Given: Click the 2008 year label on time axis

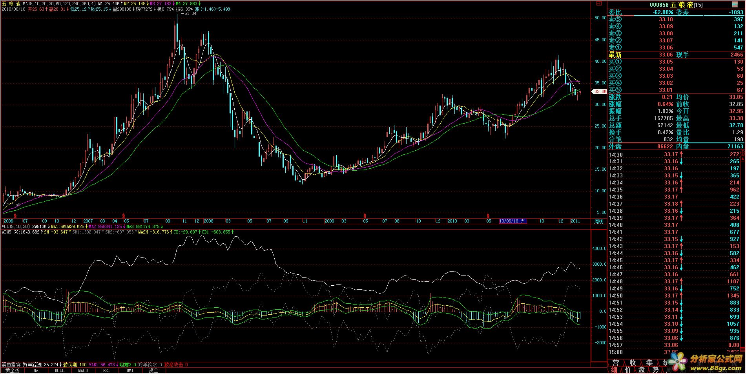Looking at the screenshot, I should (x=208, y=221).
